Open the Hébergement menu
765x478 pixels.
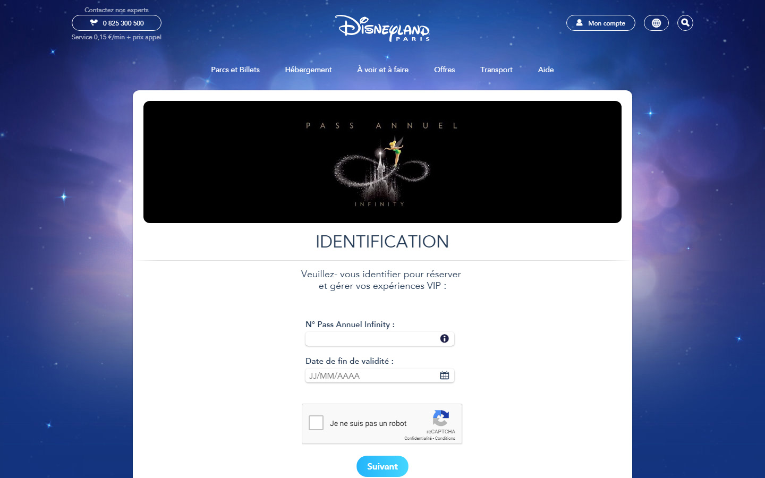(308, 70)
